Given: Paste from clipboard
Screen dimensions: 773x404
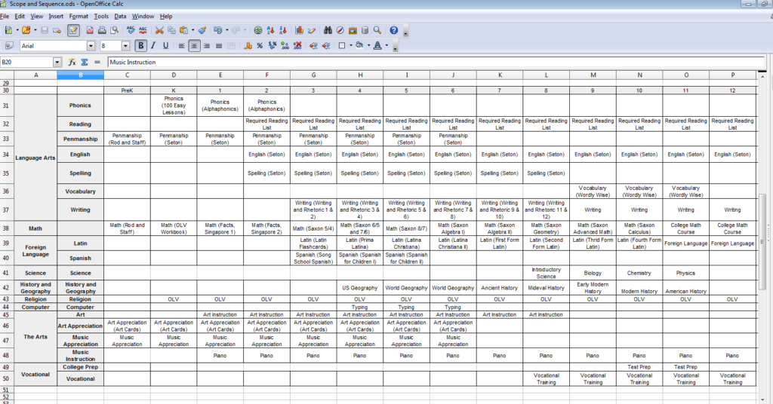Looking at the screenshot, I should click(184, 30).
